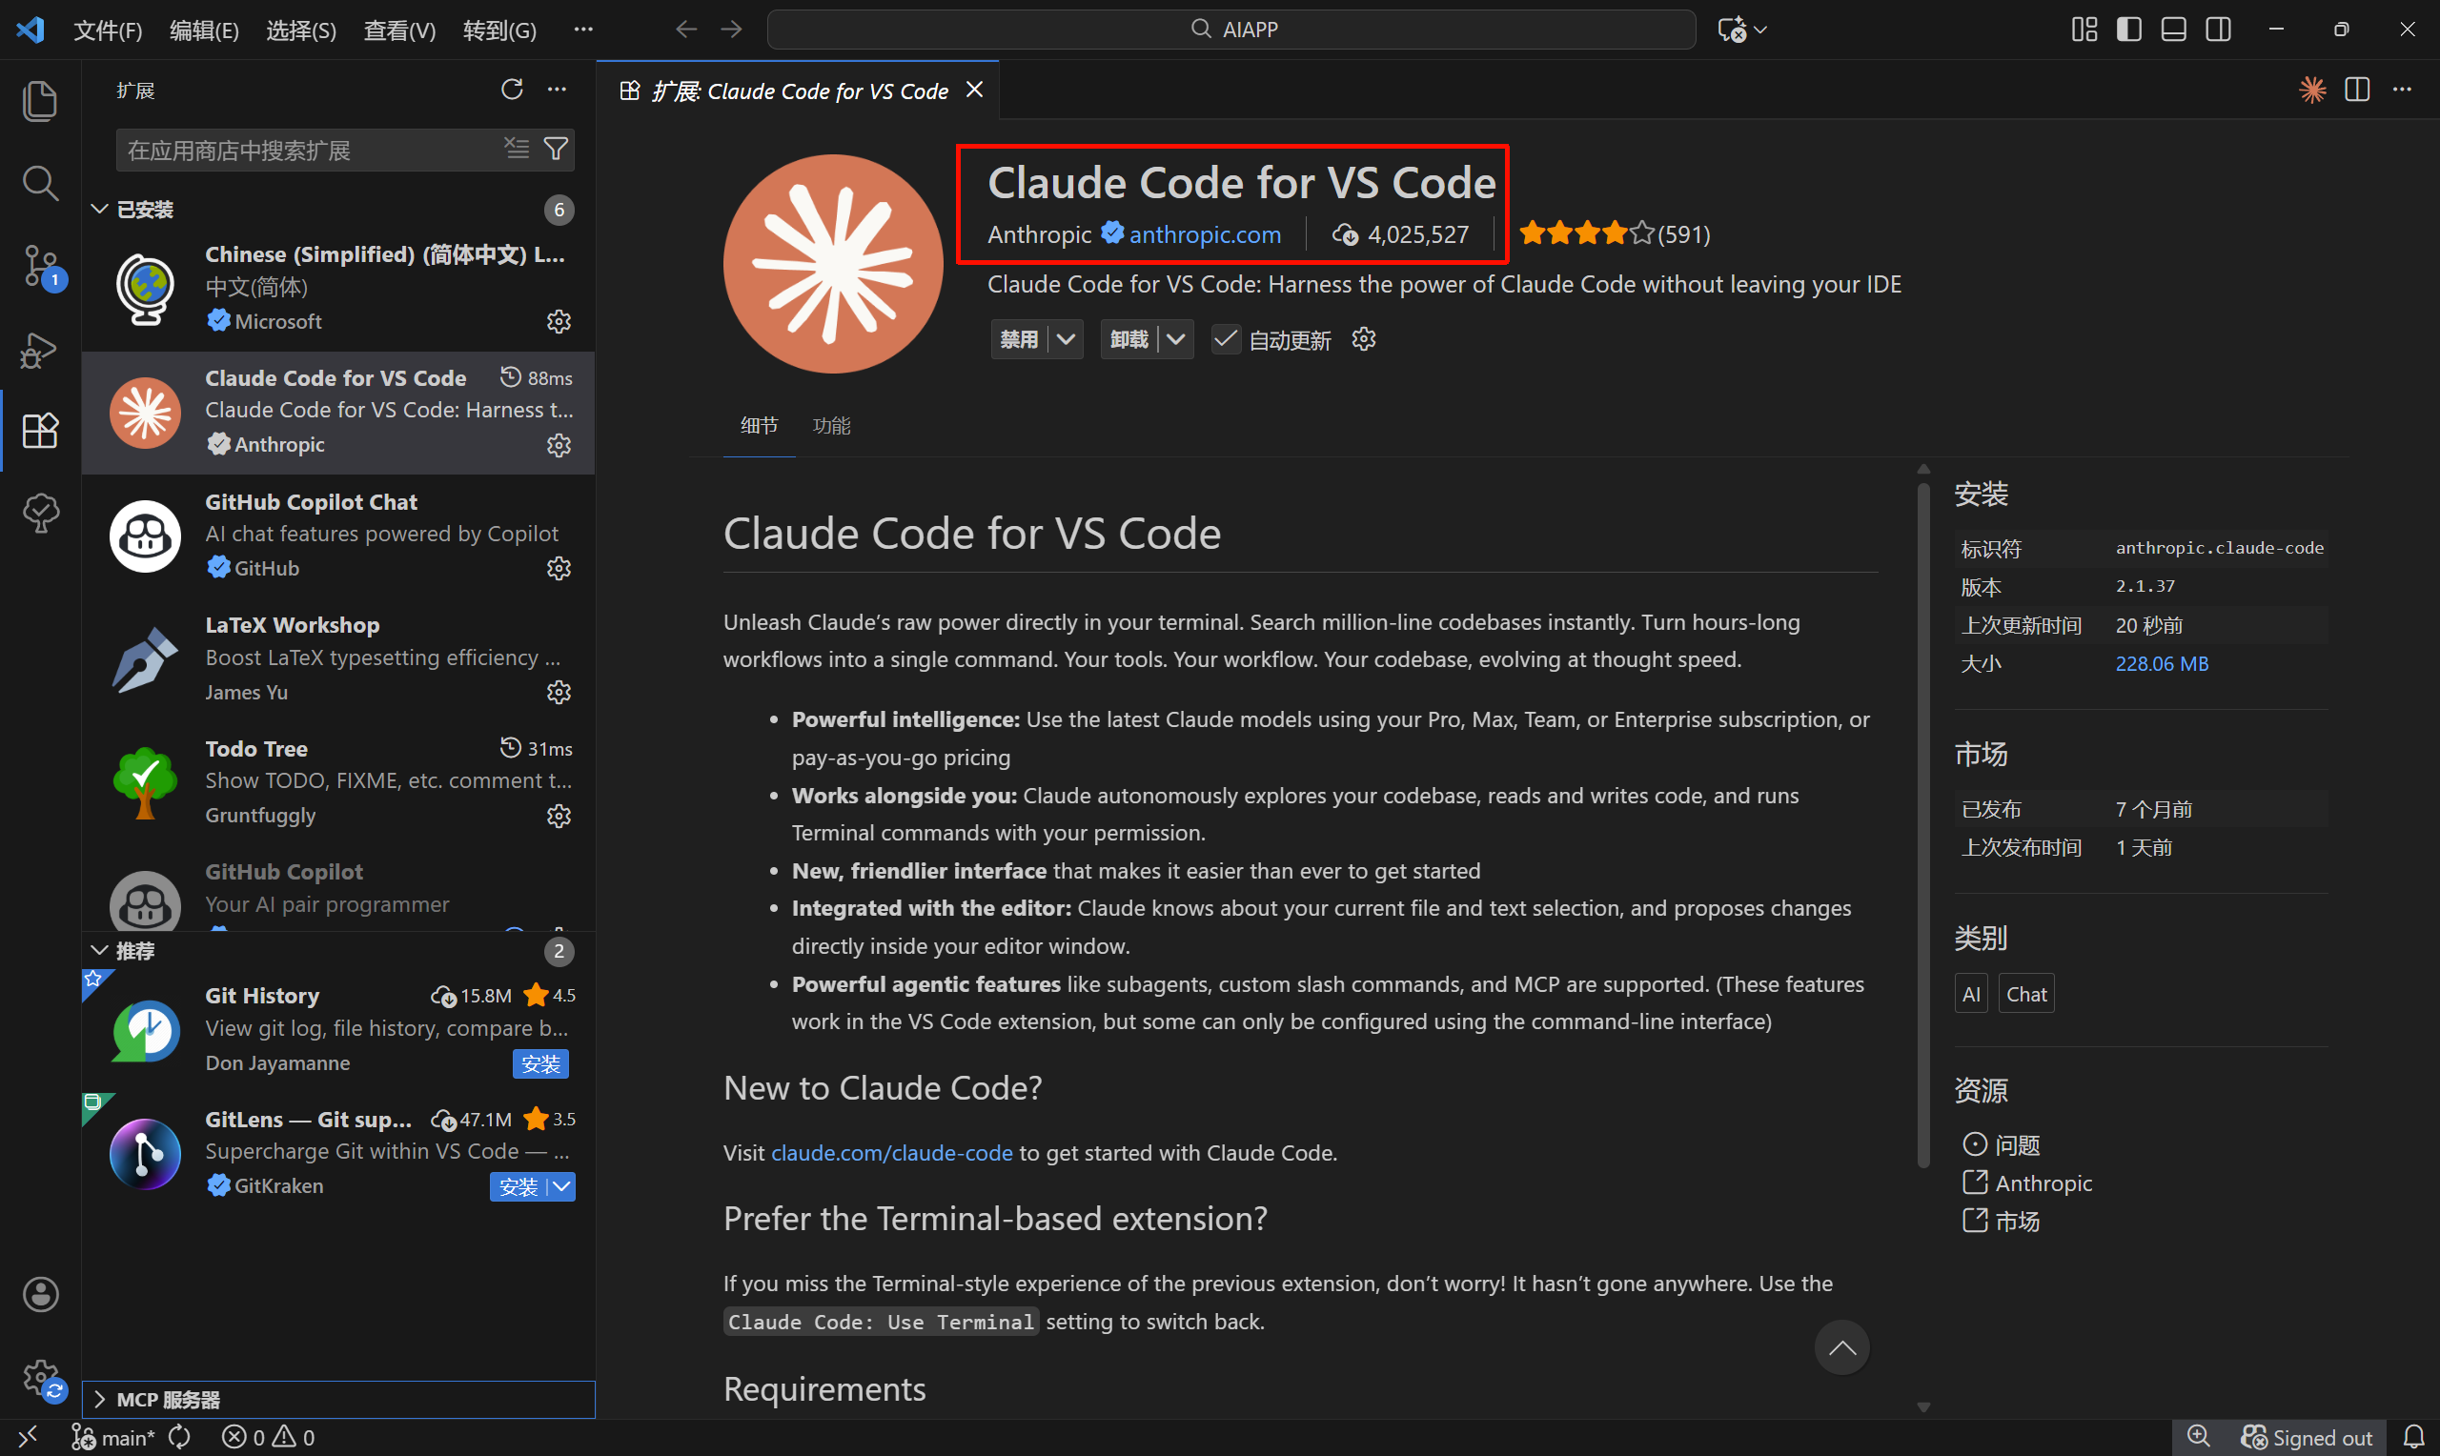This screenshot has width=2440, height=1456.
Task: Open Accounts icon in activity bar
Action: (40, 1294)
